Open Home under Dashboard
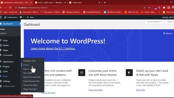174x98 pixels. pyautogui.click(x=2, y=29)
